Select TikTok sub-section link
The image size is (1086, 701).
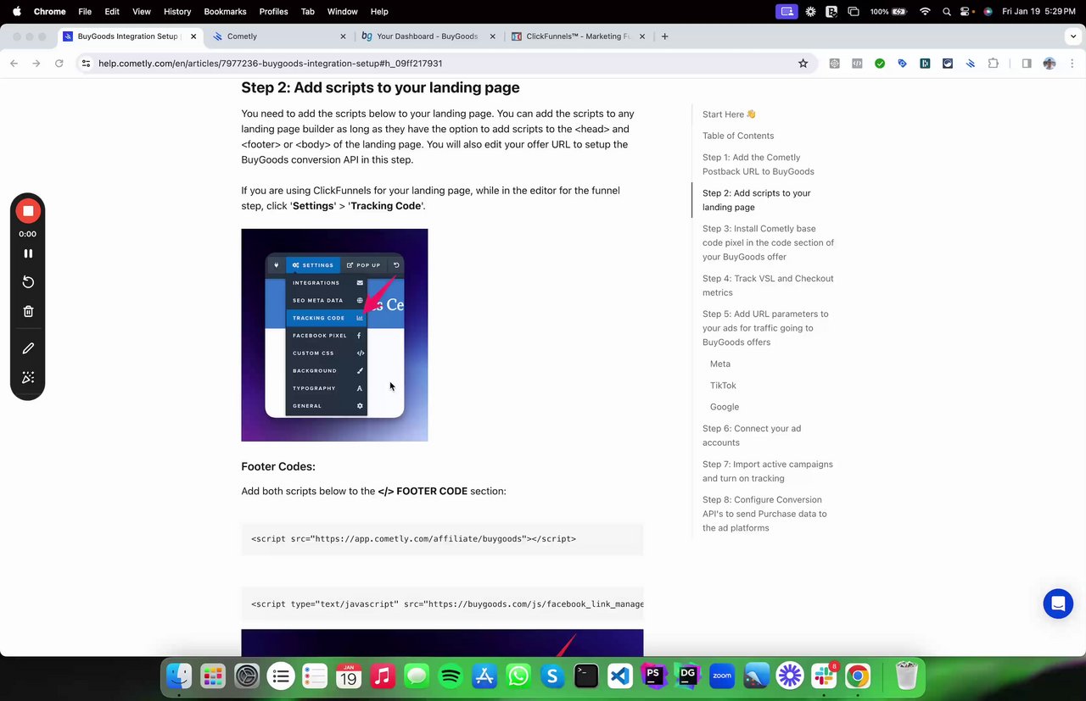pos(723,386)
